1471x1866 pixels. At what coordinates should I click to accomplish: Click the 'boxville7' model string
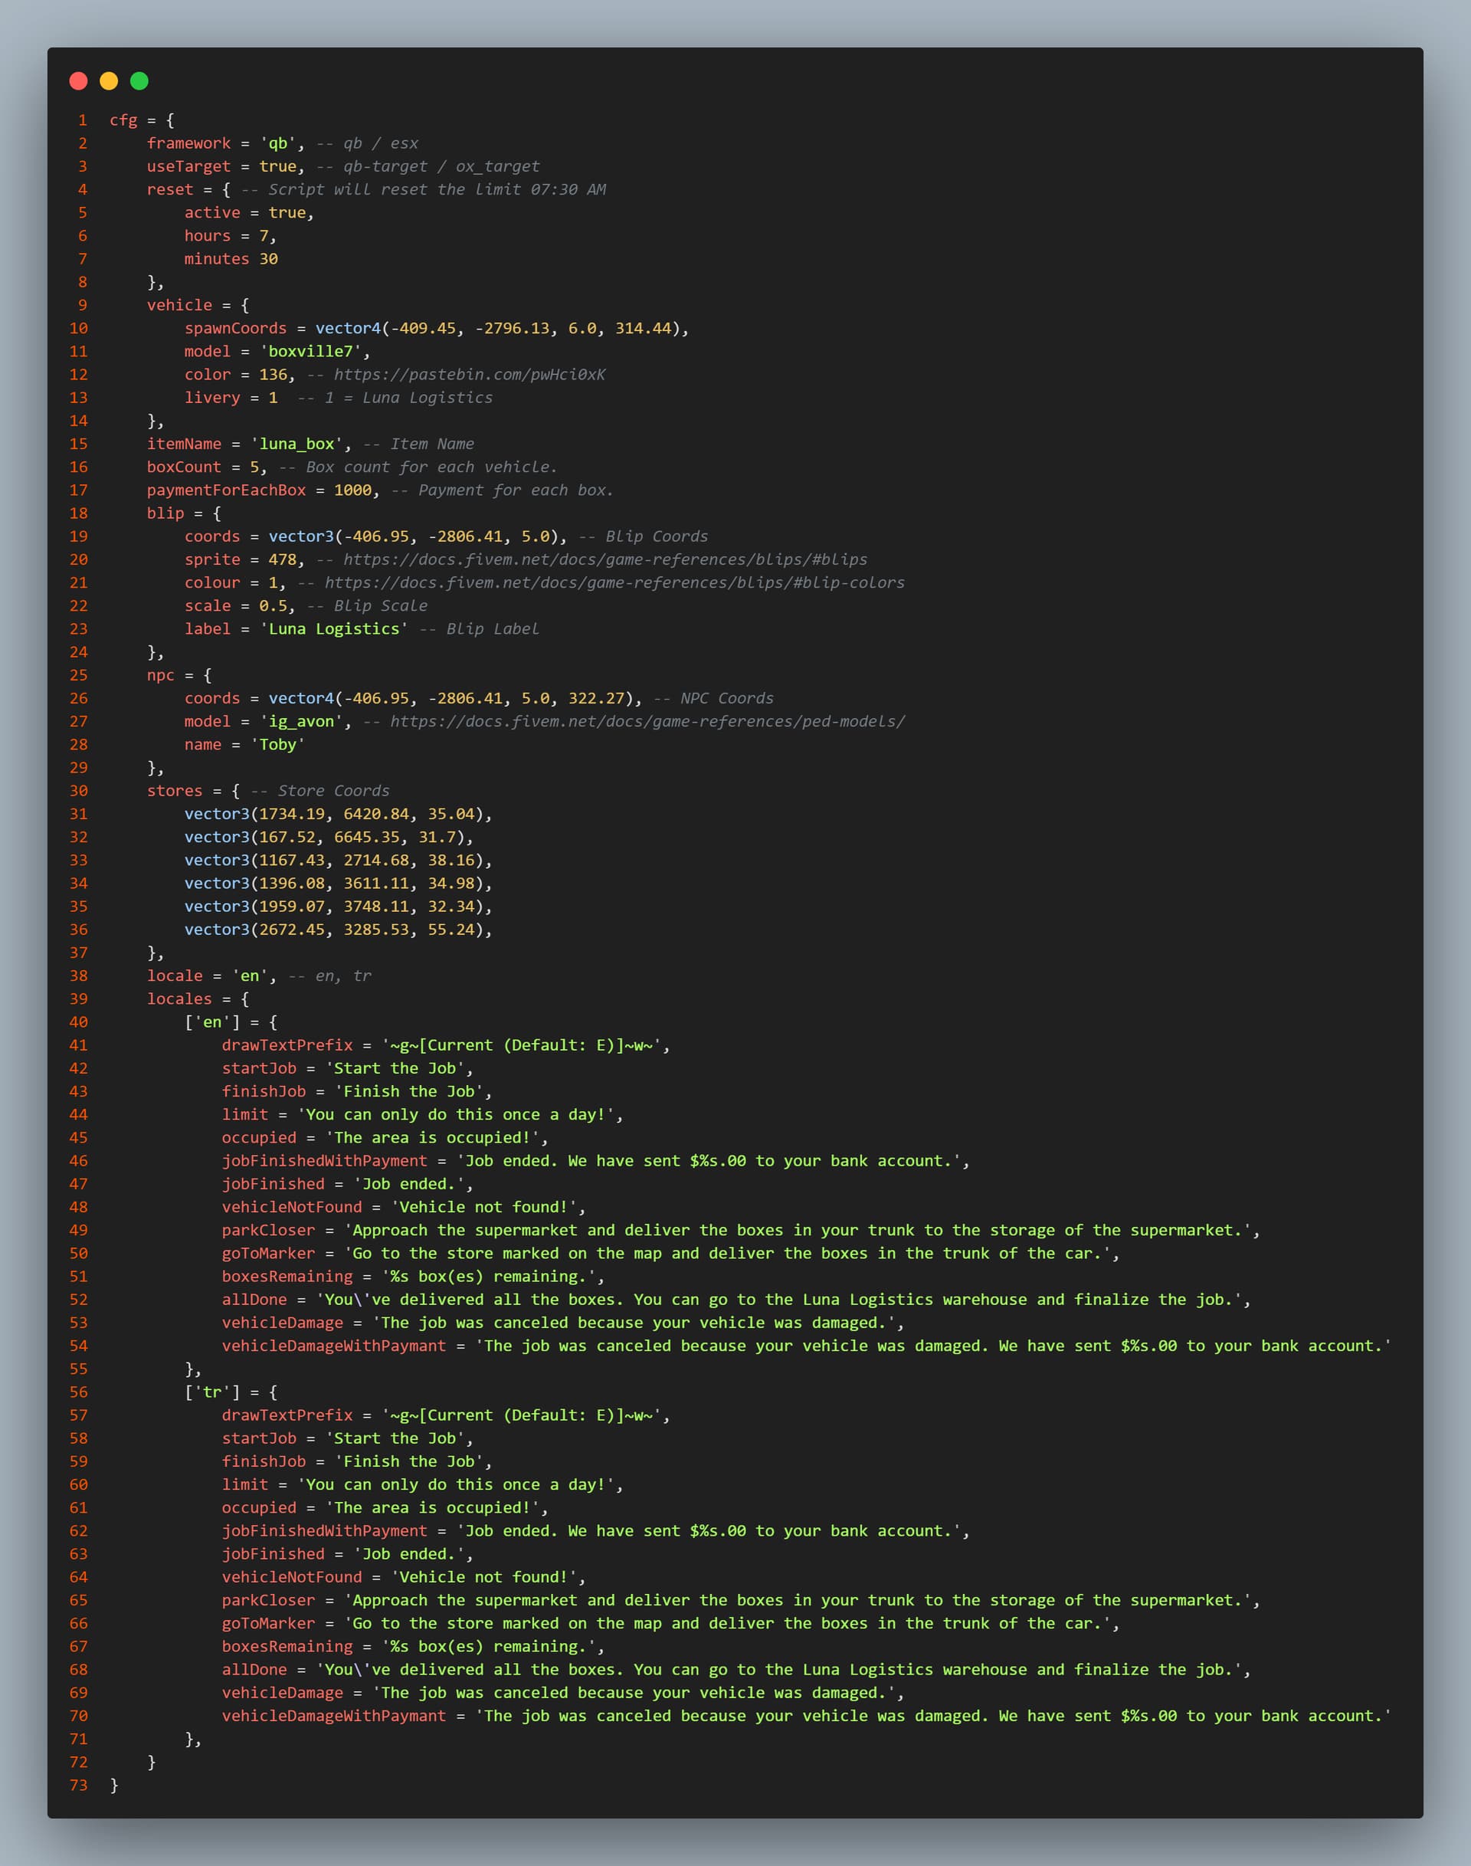311,352
